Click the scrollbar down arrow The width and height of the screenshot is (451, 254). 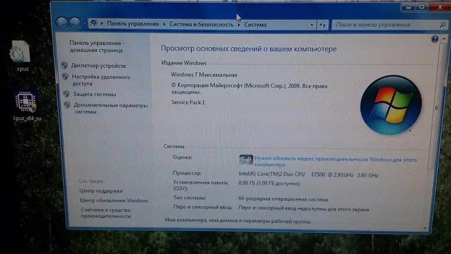click(x=425, y=228)
